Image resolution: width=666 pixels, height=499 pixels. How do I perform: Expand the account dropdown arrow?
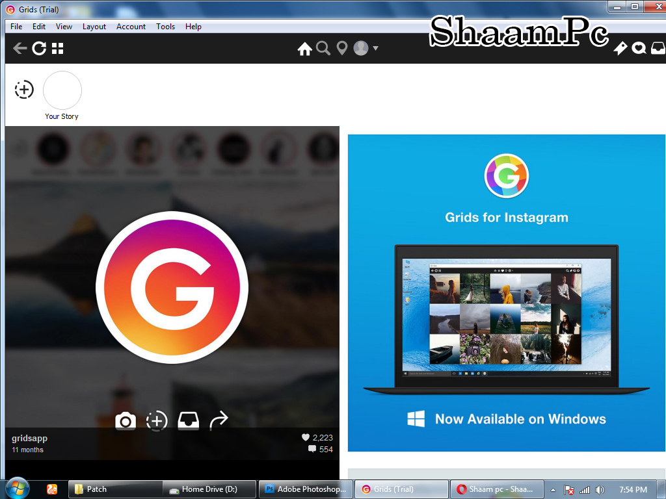[375, 48]
